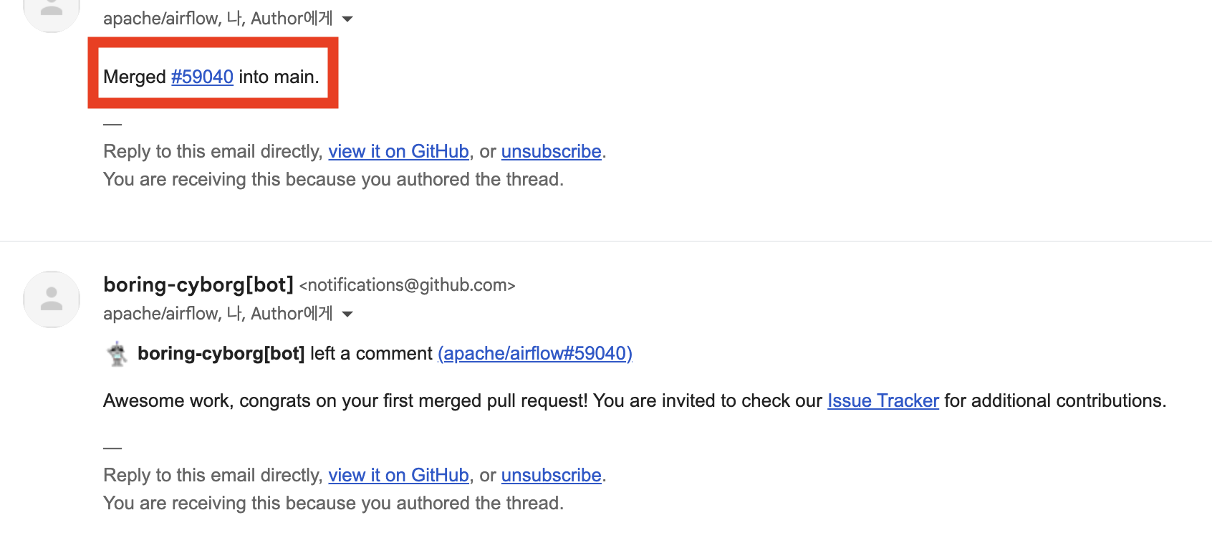Click the recipients line of the top email
This screenshot has width=1212, height=543.
pyautogui.click(x=218, y=19)
